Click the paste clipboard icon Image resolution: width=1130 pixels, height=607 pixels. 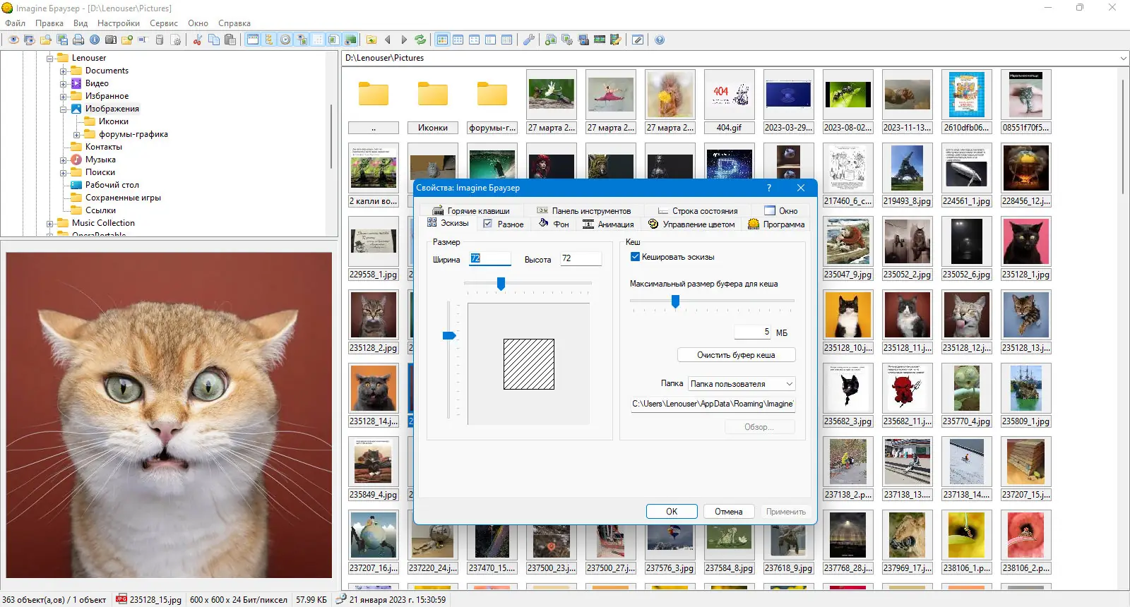click(230, 40)
